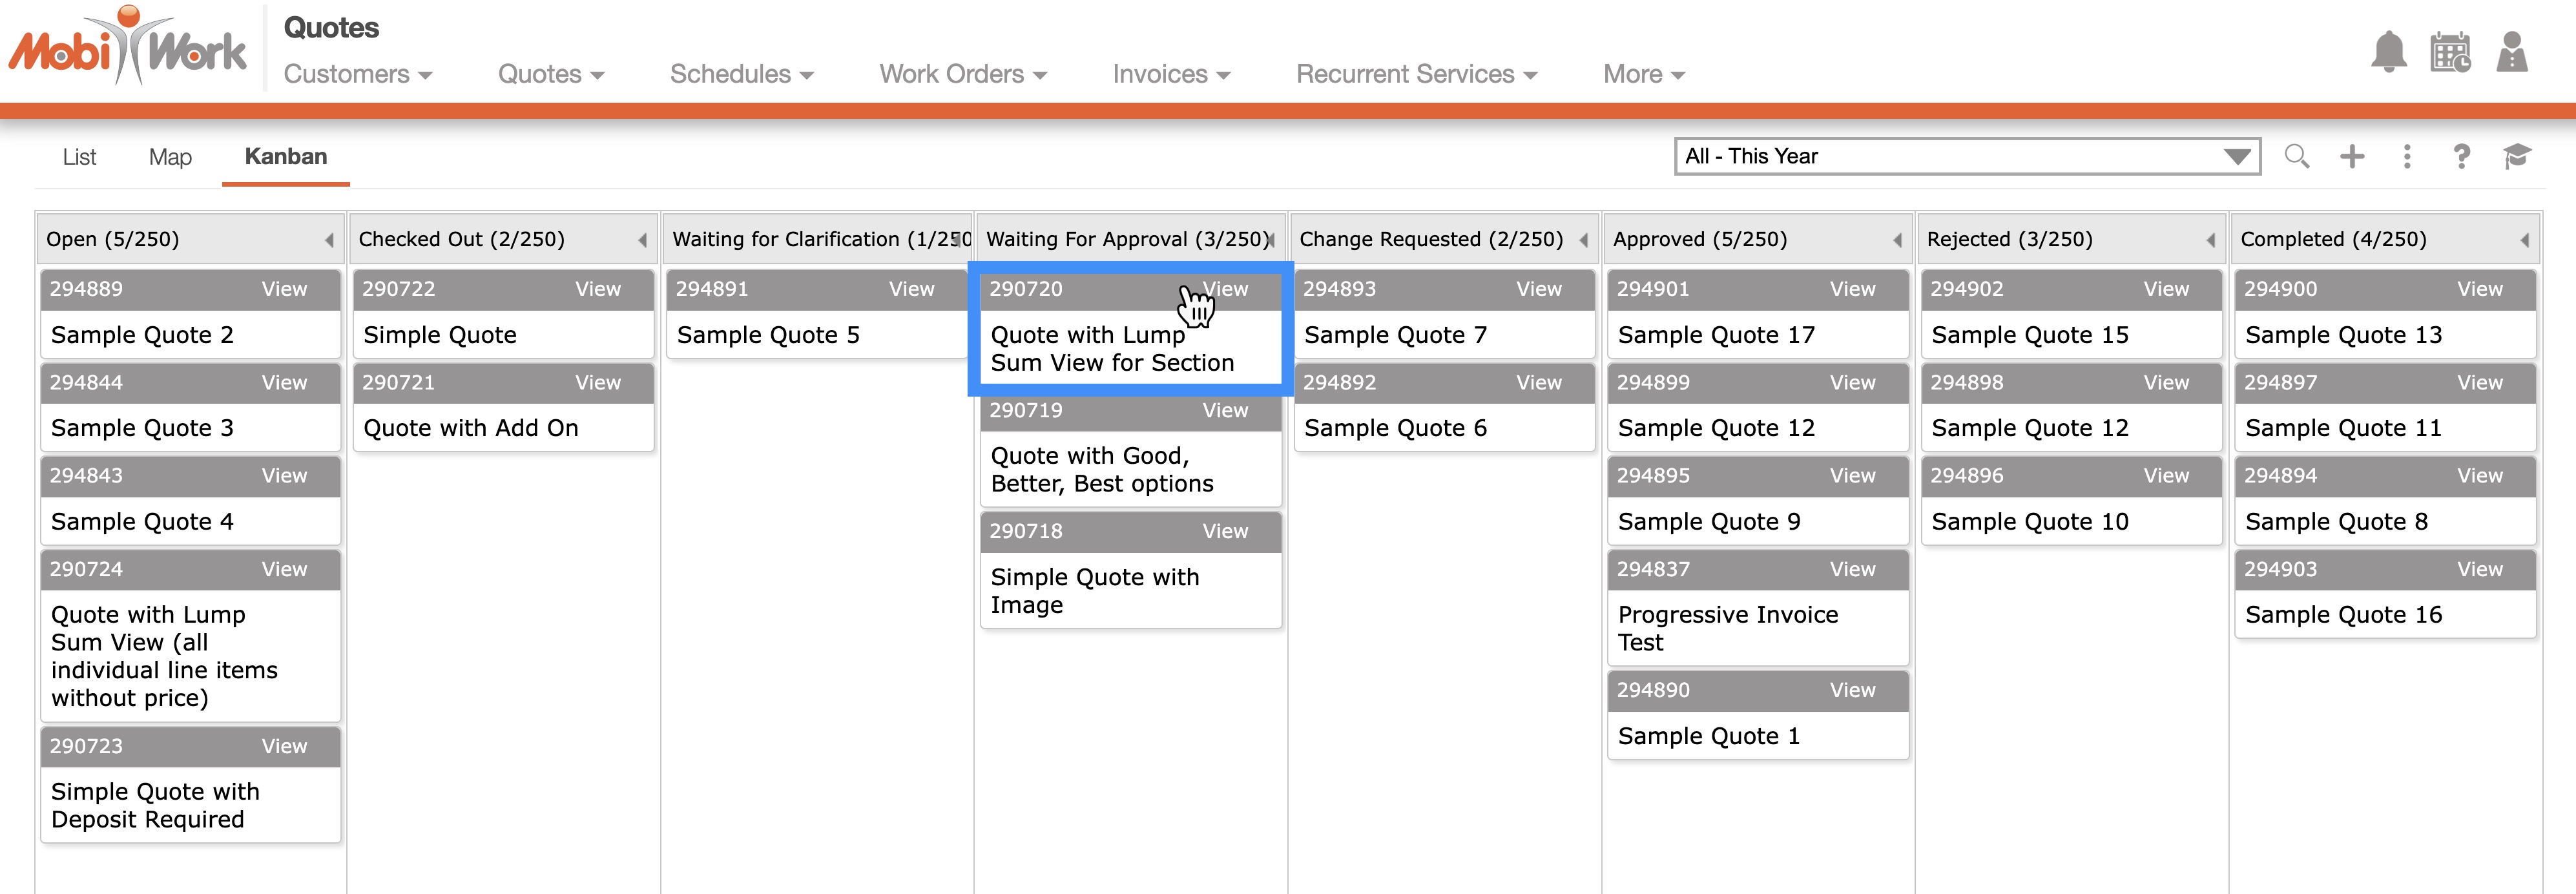Image resolution: width=2576 pixels, height=894 pixels.
Task: Collapse the Completed column
Action: click(x=2524, y=240)
